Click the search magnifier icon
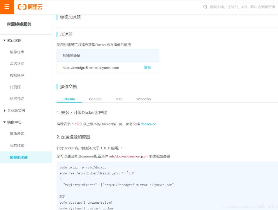Screen dimensions: 278x210 pos(205,7)
